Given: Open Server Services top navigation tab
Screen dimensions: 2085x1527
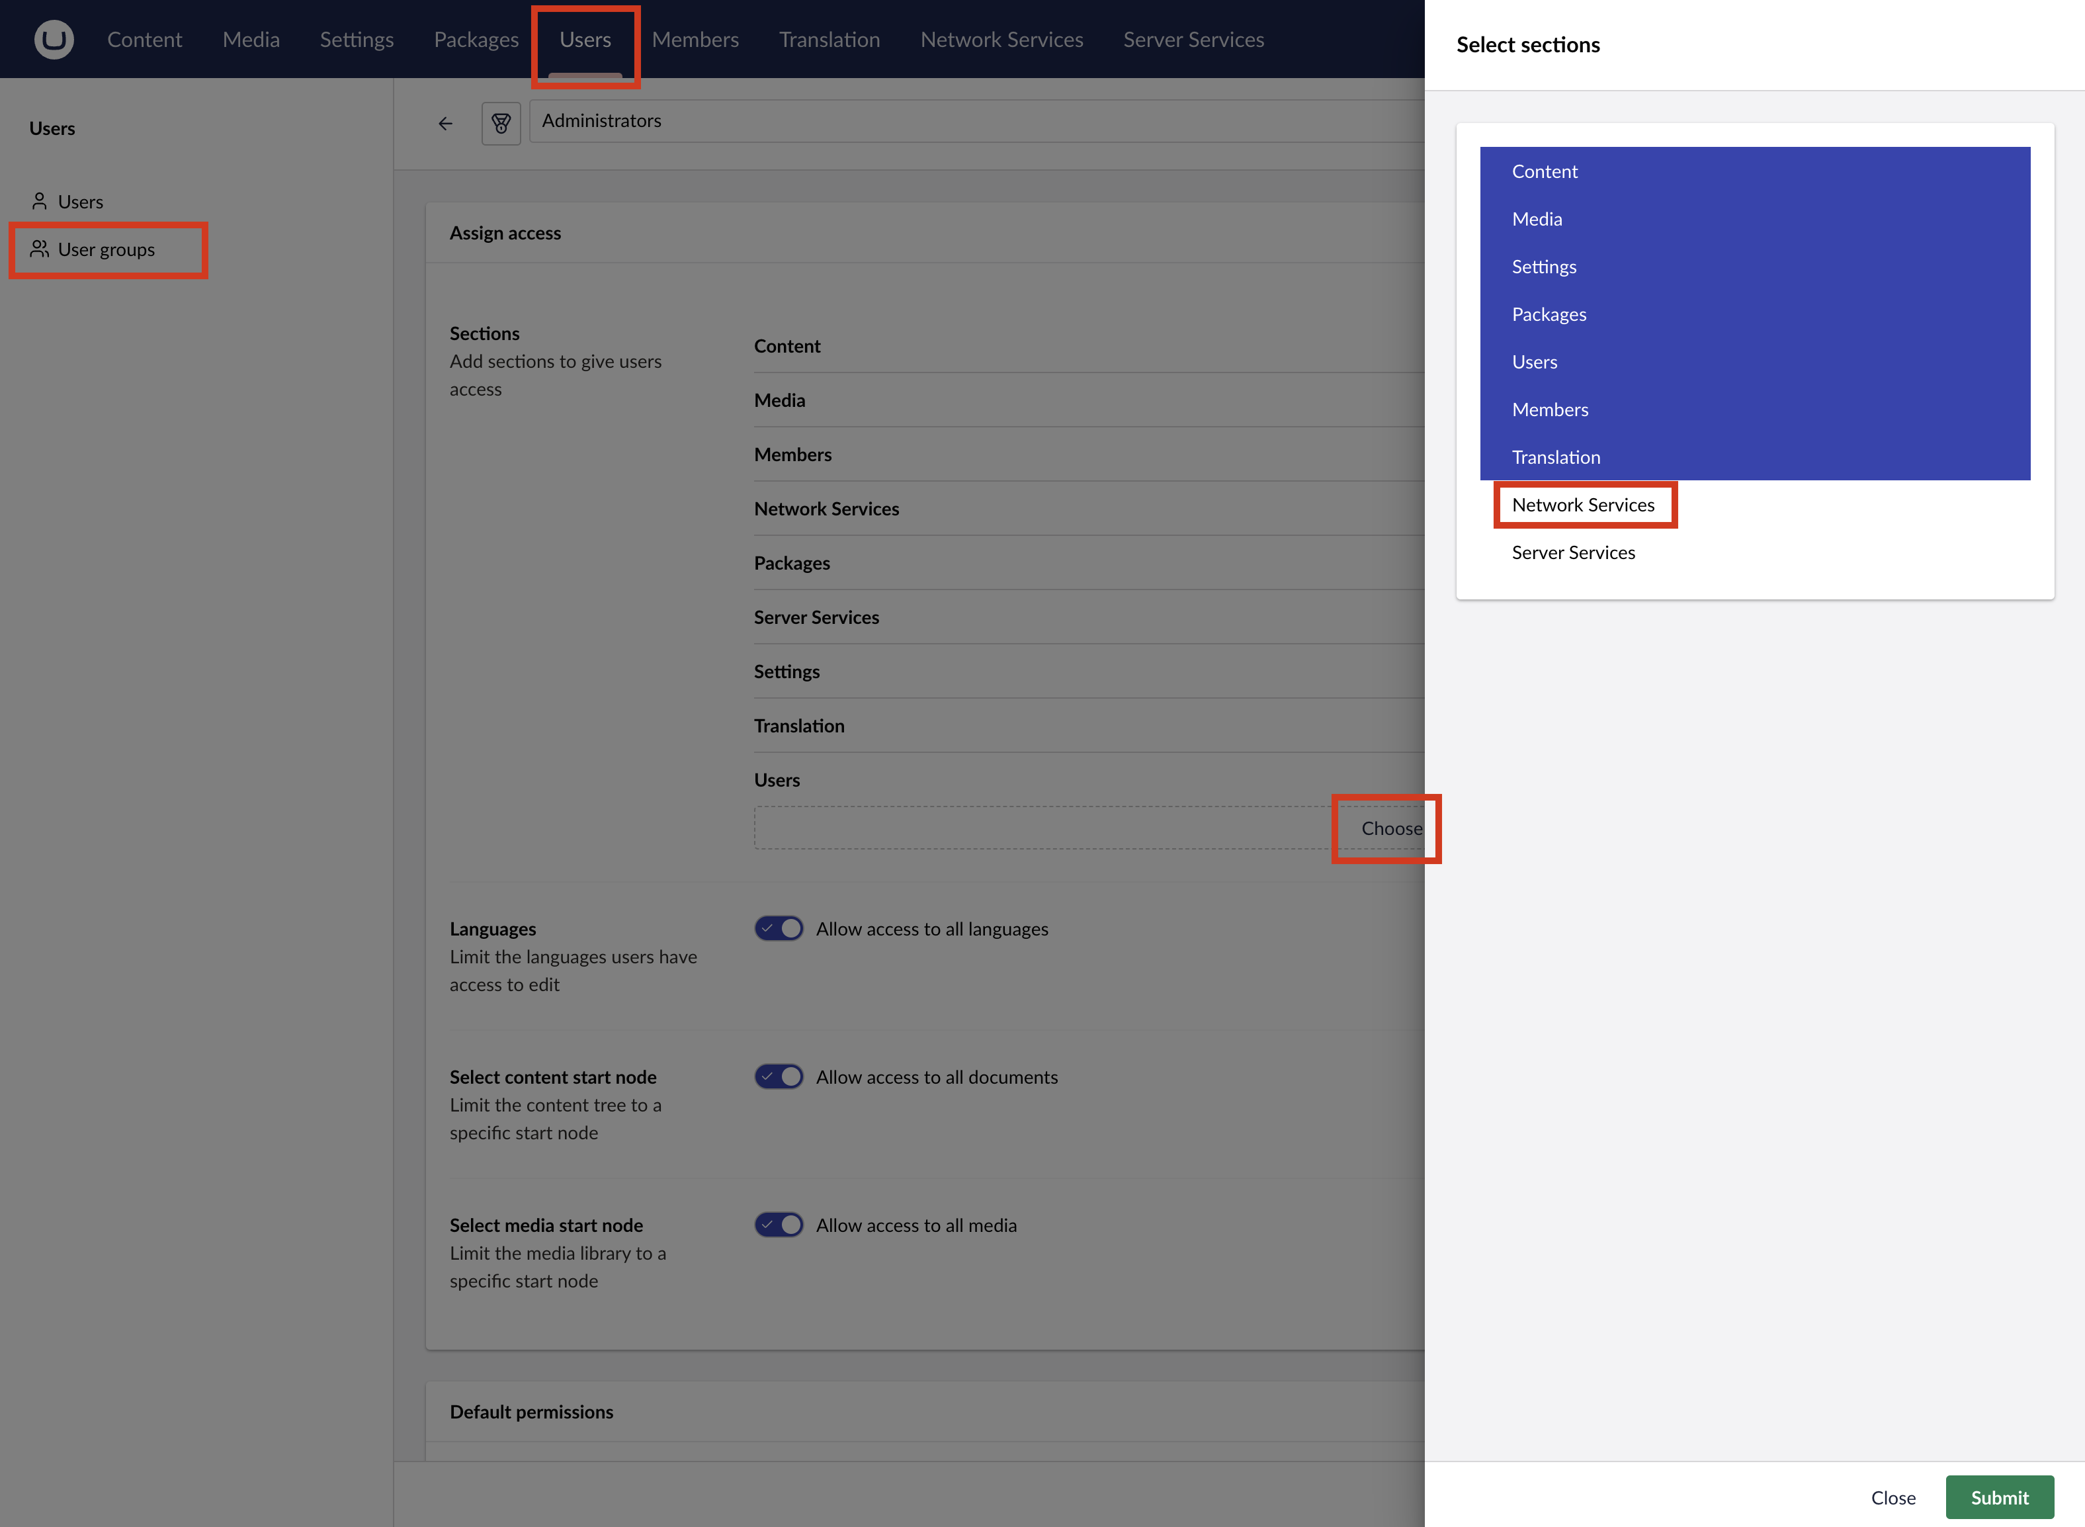Looking at the screenshot, I should (1193, 40).
